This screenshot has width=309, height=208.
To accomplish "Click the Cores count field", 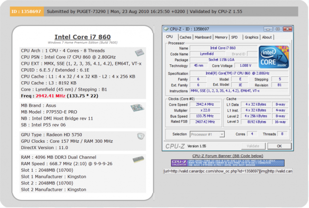I will [252, 134].
